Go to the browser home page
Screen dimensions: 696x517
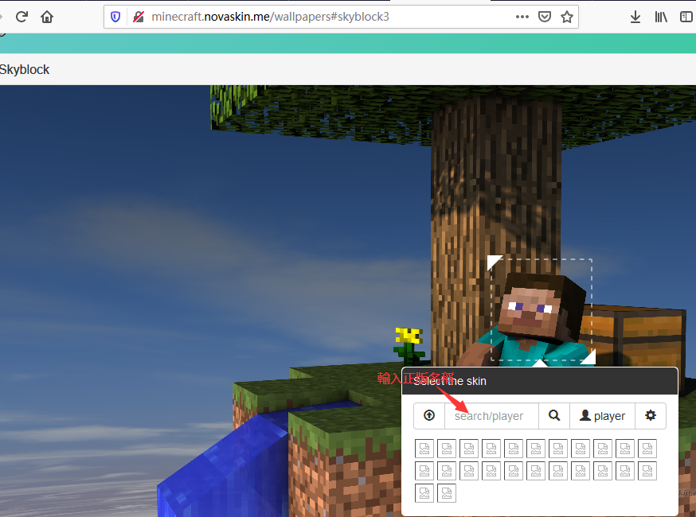(x=47, y=17)
